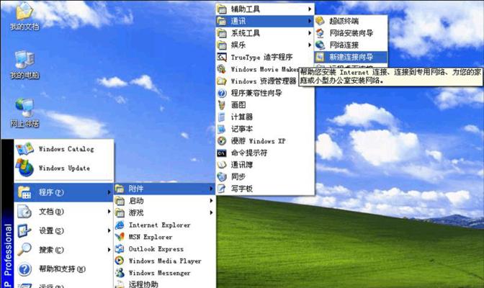The height and width of the screenshot is (288, 484).
Task: Open 我的电脑 desktop icon
Action: [x=24, y=65]
